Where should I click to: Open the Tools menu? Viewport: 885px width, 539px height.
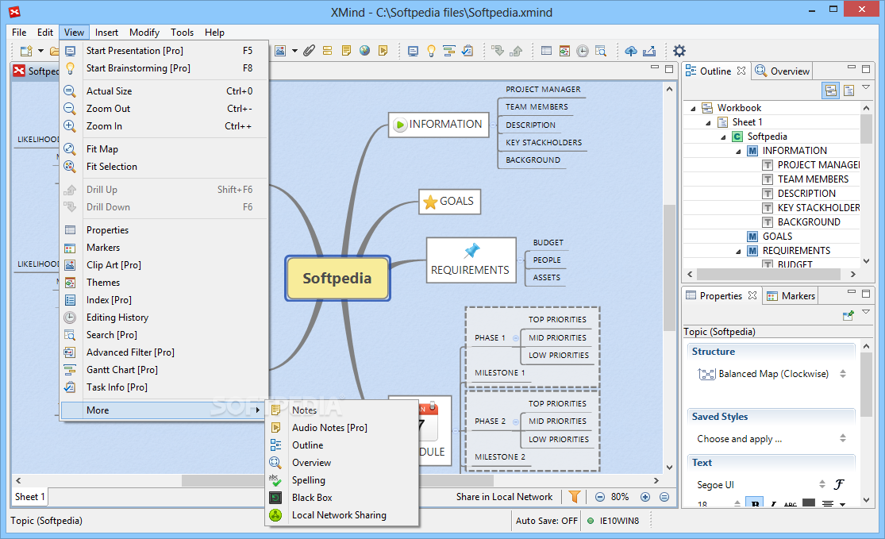click(182, 33)
